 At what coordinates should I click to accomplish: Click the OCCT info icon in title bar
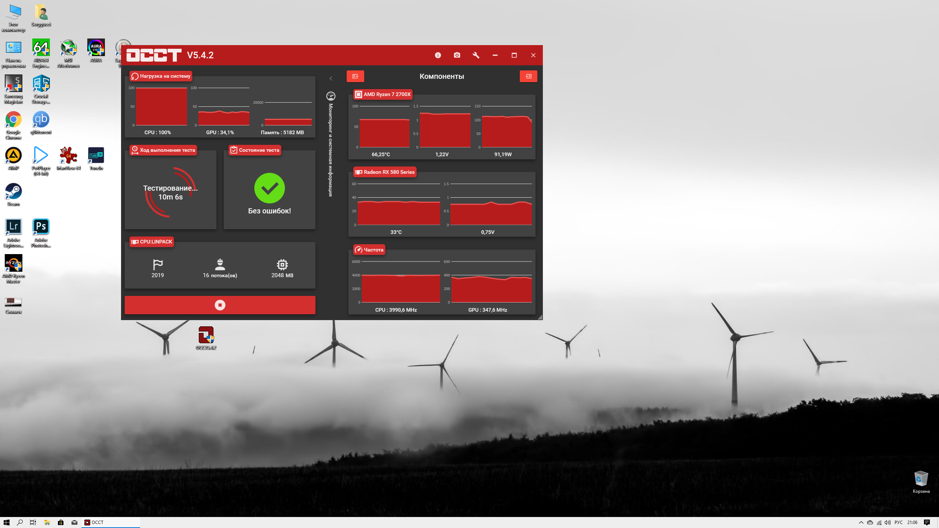pos(438,55)
